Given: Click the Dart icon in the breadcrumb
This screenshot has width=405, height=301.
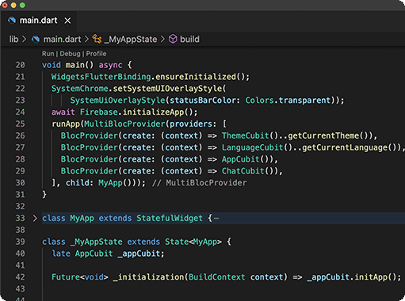Looking at the screenshot, I should [36, 40].
